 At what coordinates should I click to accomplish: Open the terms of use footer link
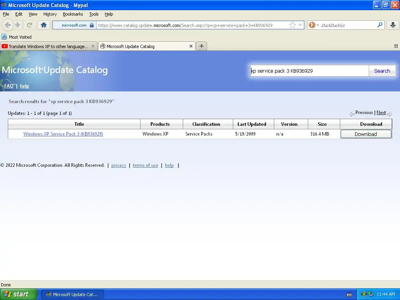pos(145,165)
